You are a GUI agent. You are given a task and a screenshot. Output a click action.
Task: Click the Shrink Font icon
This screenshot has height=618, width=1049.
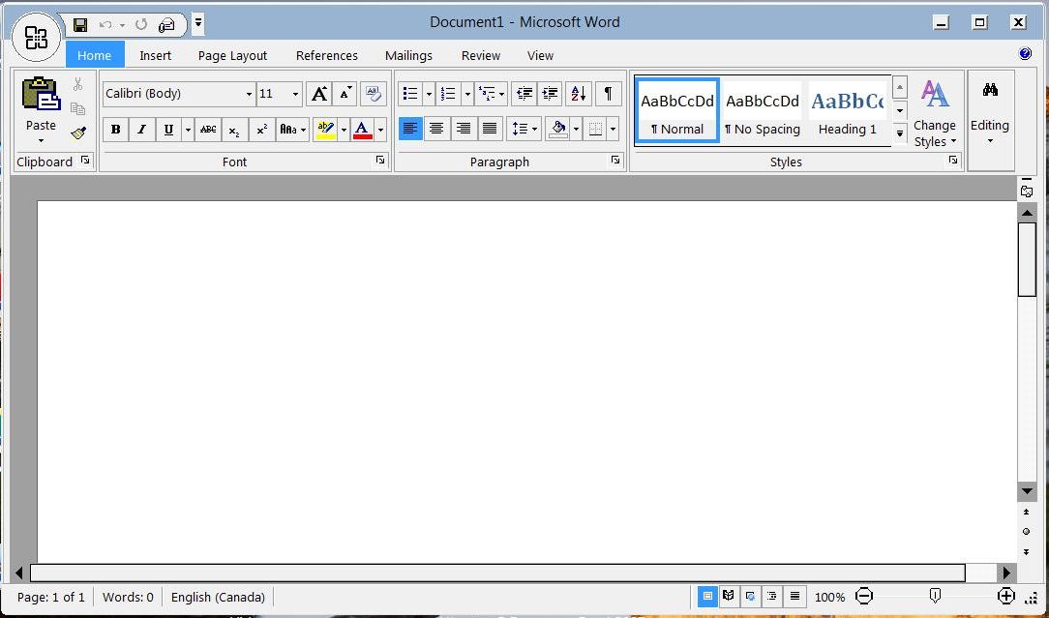point(345,94)
